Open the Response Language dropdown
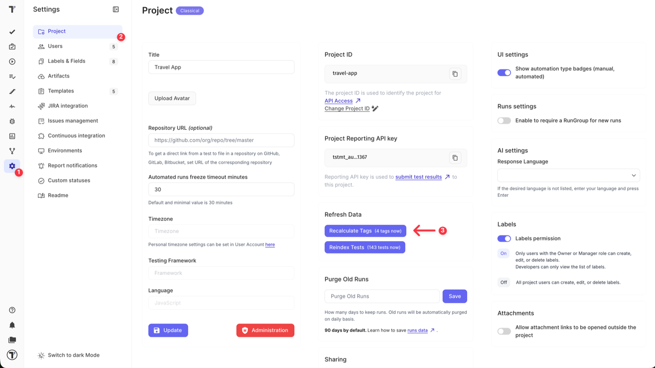 569,175
